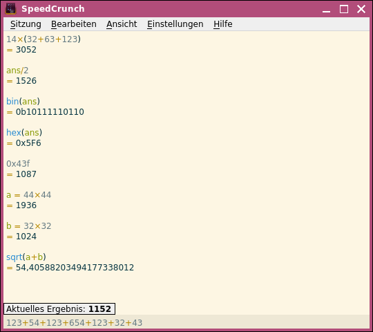Viewport: 373px width, 332px height.
Task: Select the expression sqrt(a+b)
Action: tap(26, 257)
